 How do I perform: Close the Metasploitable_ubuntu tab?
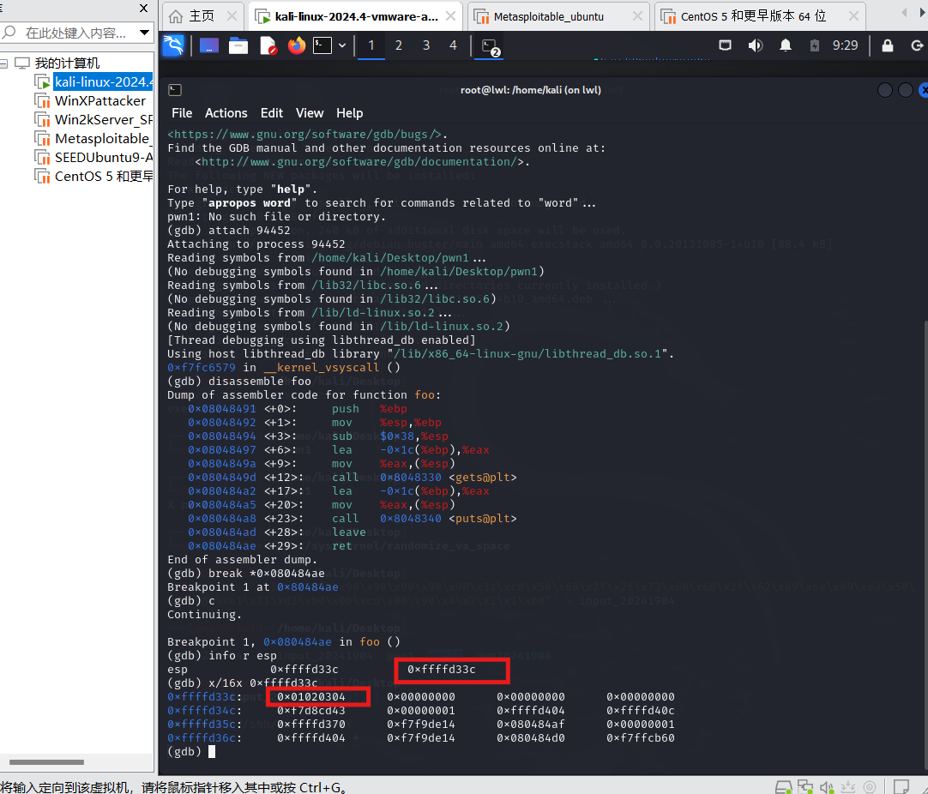click(637, 16)
